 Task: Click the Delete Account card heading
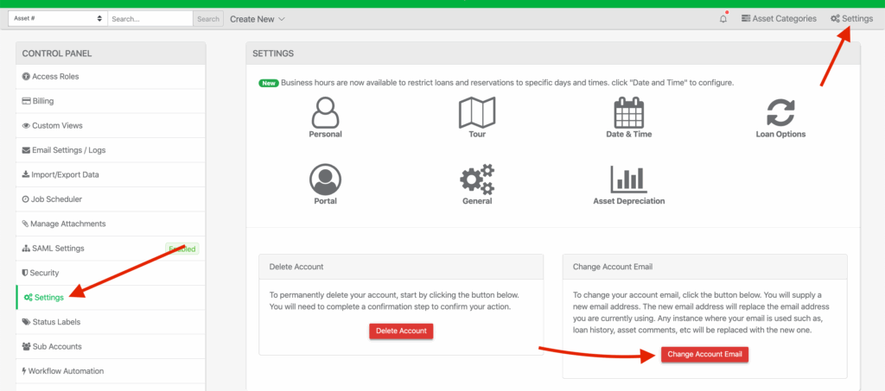(296, 267)
